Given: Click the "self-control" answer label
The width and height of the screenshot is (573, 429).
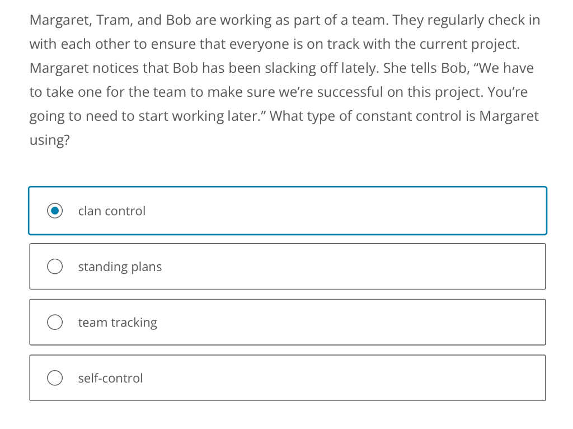Looking at the screenshot, I should pos(110,378).
